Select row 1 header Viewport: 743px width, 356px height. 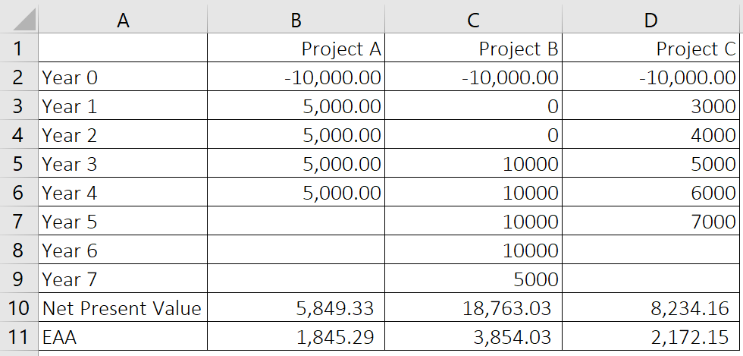point(19,49)
